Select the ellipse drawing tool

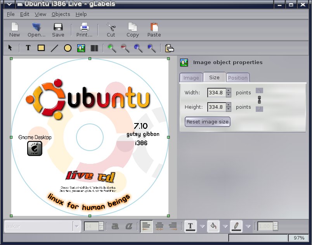pyautogui.click(x=68, y=48)
